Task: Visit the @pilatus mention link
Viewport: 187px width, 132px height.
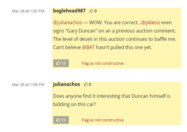Action: click(x=152, y=23)
